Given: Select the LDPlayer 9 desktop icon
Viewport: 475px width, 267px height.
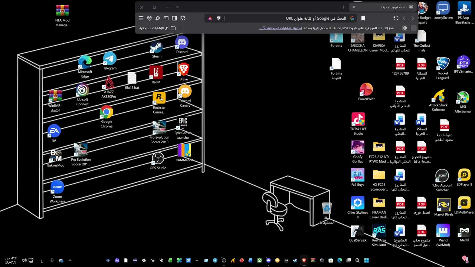Looking at the screenshot, I should pyautogui.click(x=464, y=178).
